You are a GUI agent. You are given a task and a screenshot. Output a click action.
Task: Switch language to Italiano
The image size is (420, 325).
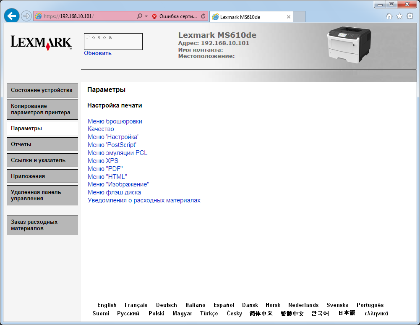coord(195,305)
